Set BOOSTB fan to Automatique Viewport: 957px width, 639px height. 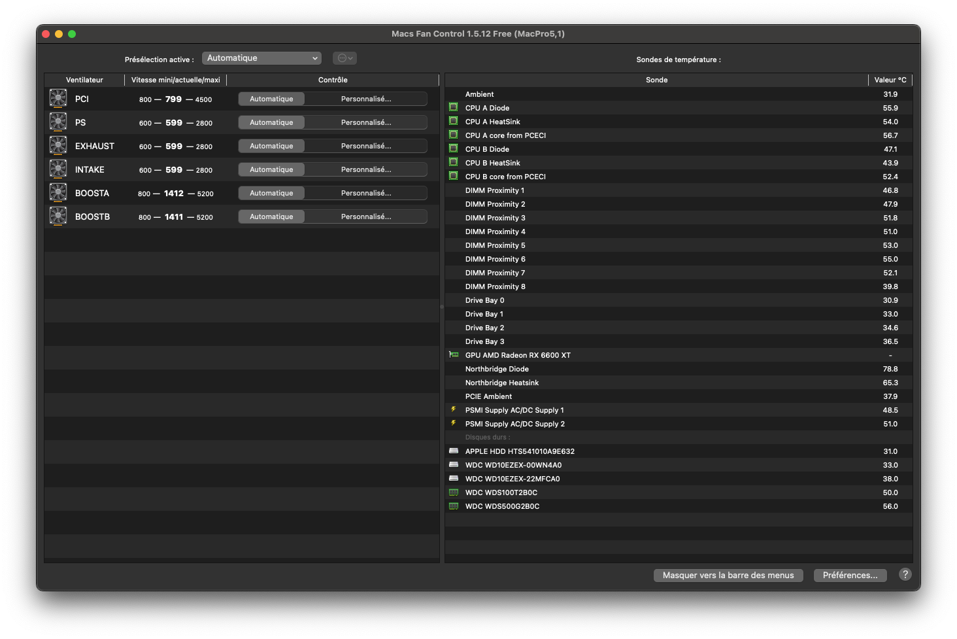[271, 216]
